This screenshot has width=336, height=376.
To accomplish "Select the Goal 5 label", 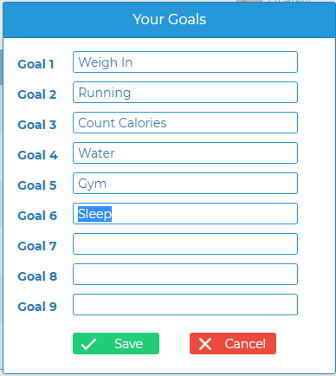I will pos(37,185).
